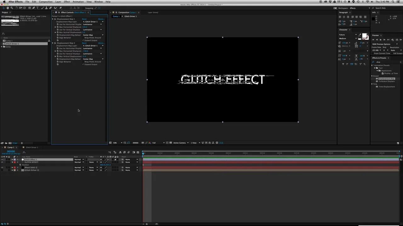Screen dimensions: 403x226
Task: Hide the Glitch Effect 1 layer
Action: [x=2, y=159]
